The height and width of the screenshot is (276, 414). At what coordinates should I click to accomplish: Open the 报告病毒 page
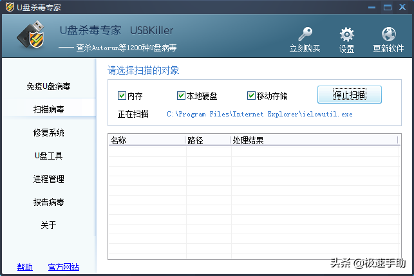point(48,202)
